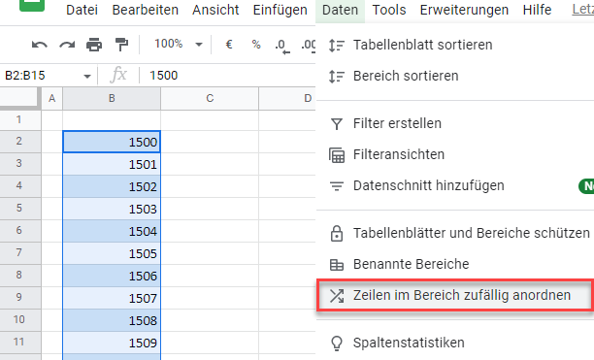594x360 pixels.
Task: Format as currency with euro icon
Action: (229, 45)
